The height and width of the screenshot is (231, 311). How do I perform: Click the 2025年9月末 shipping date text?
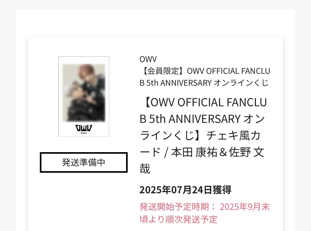coord(245,207)
